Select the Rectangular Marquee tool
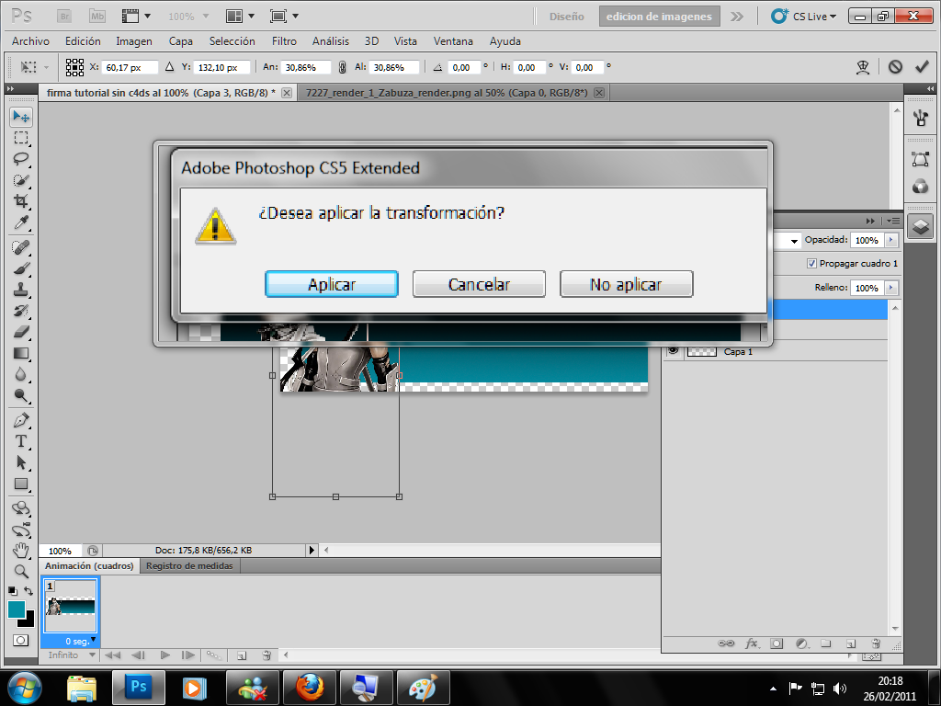Image resolution: width=941 pixels, height=706 pixels. pos(21,138)
